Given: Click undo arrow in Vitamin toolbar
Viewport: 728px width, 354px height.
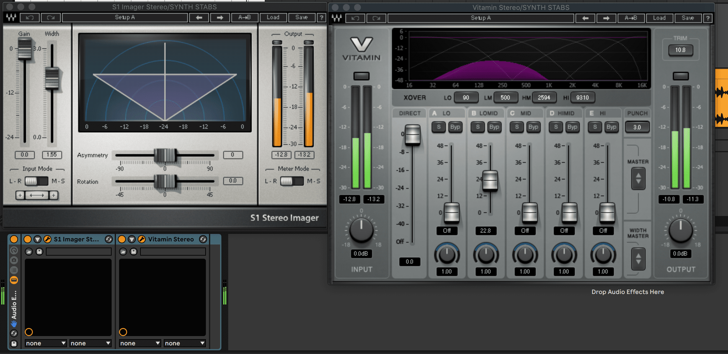Looking at the screenshot, I should [355, 18].
